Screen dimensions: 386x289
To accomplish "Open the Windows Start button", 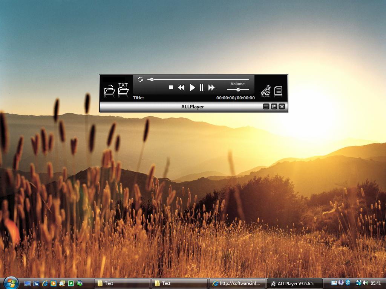I will click(11, 283).
